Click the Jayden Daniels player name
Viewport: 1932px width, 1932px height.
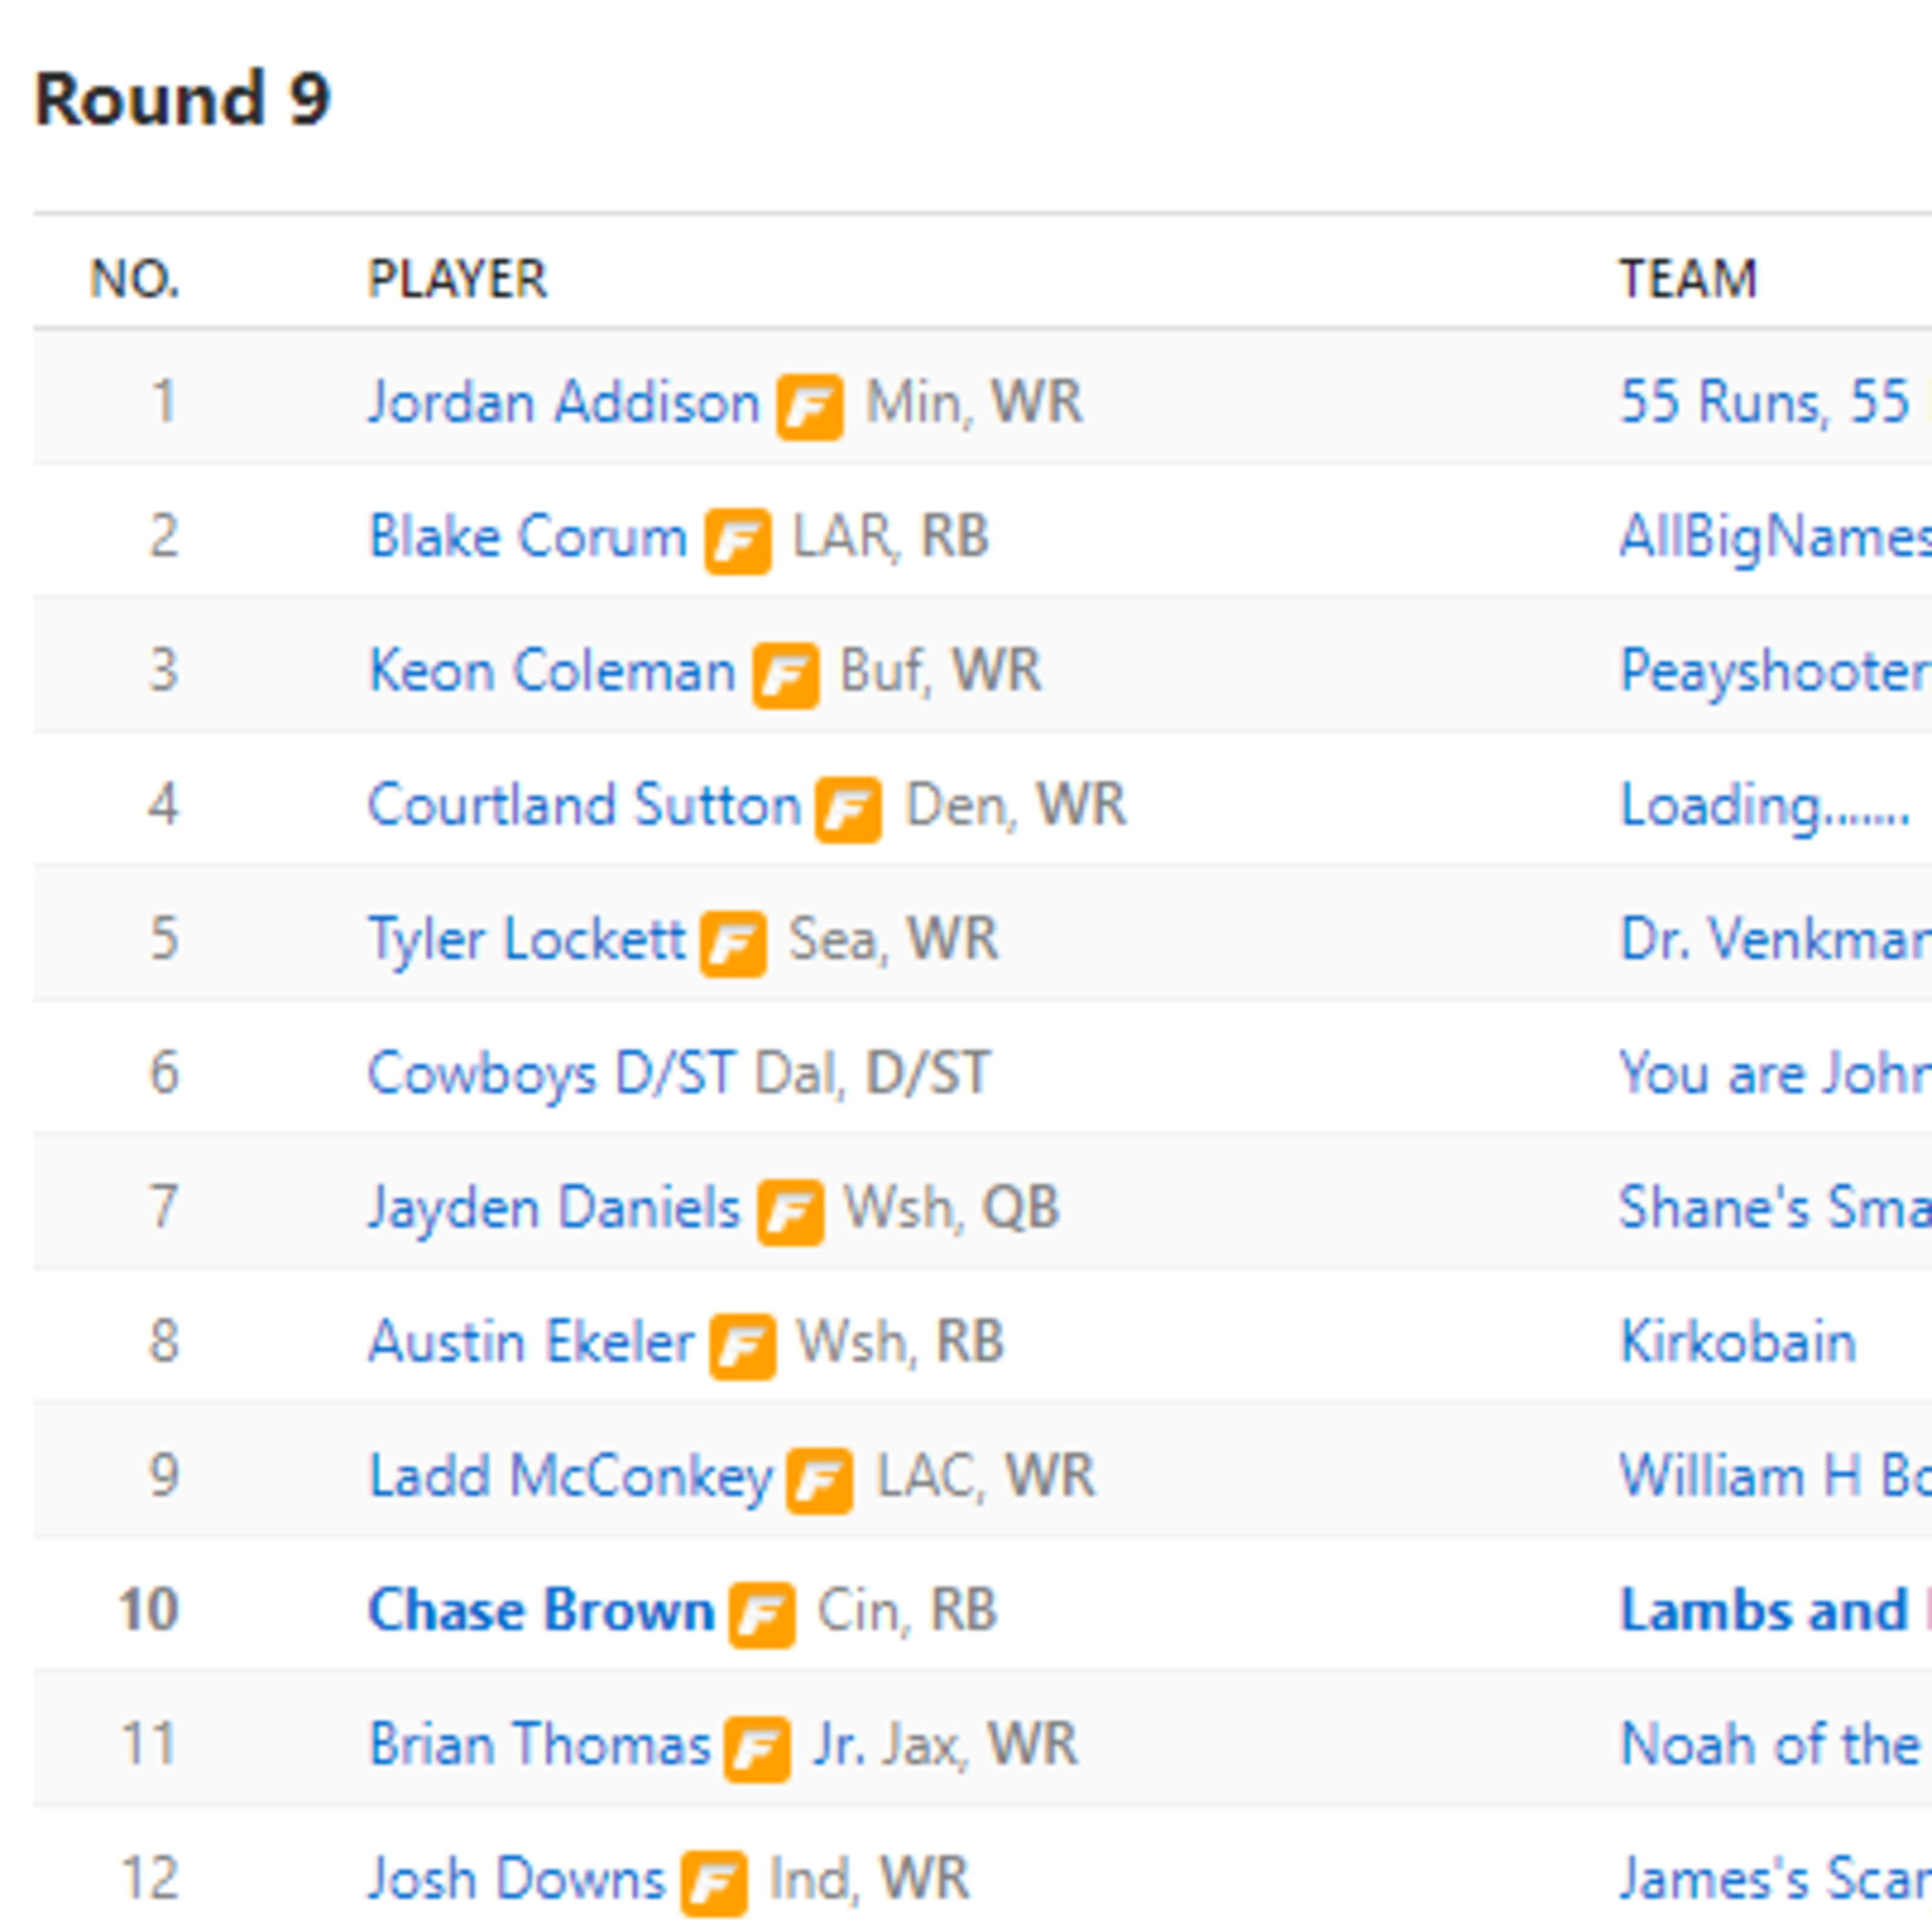pos(554,1207)
